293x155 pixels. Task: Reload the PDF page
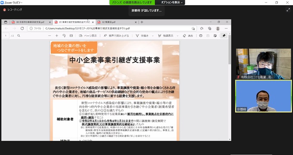click(x=22, y=28)
